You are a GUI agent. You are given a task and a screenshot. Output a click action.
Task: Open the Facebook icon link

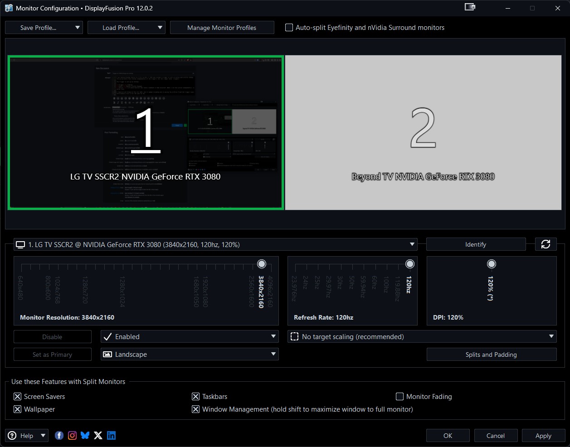tap(59, 436)
